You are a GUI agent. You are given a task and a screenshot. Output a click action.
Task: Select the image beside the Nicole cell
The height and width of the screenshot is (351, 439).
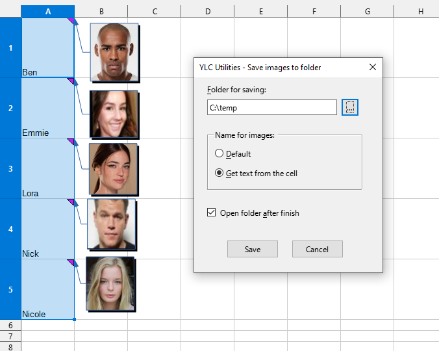tap(110, 283)
